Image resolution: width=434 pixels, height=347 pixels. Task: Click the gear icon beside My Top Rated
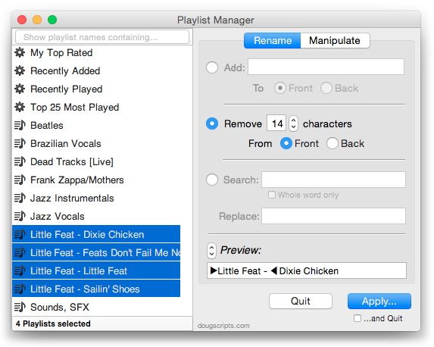click(x=20, y=52)
